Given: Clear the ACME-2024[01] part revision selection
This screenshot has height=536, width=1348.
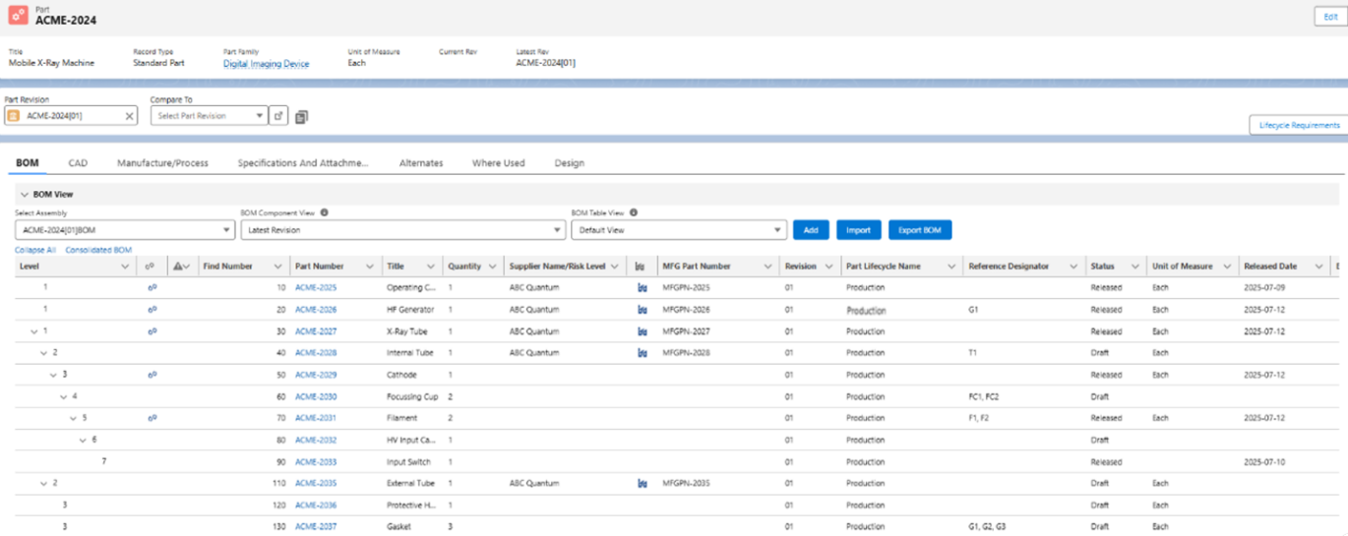Looking at the screenshot, I should point(129,116).
